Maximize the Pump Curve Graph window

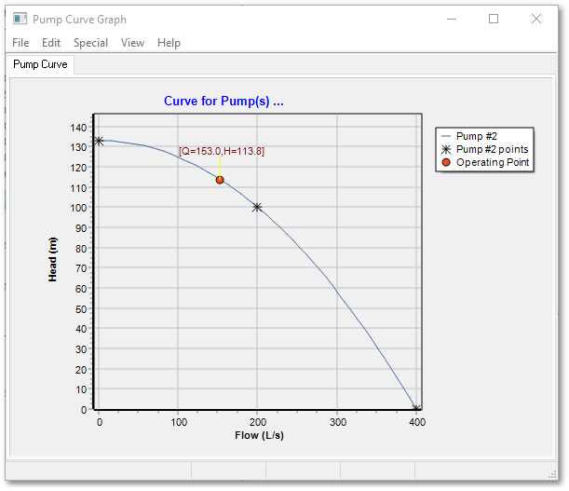pos(494,19)
